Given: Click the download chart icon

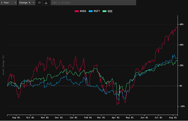Looking at the screenshot, I should pos(46,3).
